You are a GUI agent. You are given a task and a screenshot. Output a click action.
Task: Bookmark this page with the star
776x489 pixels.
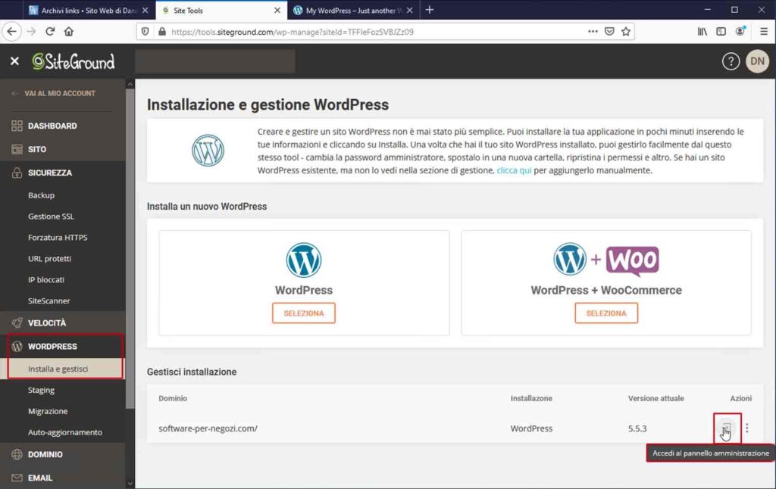point(625,32)
